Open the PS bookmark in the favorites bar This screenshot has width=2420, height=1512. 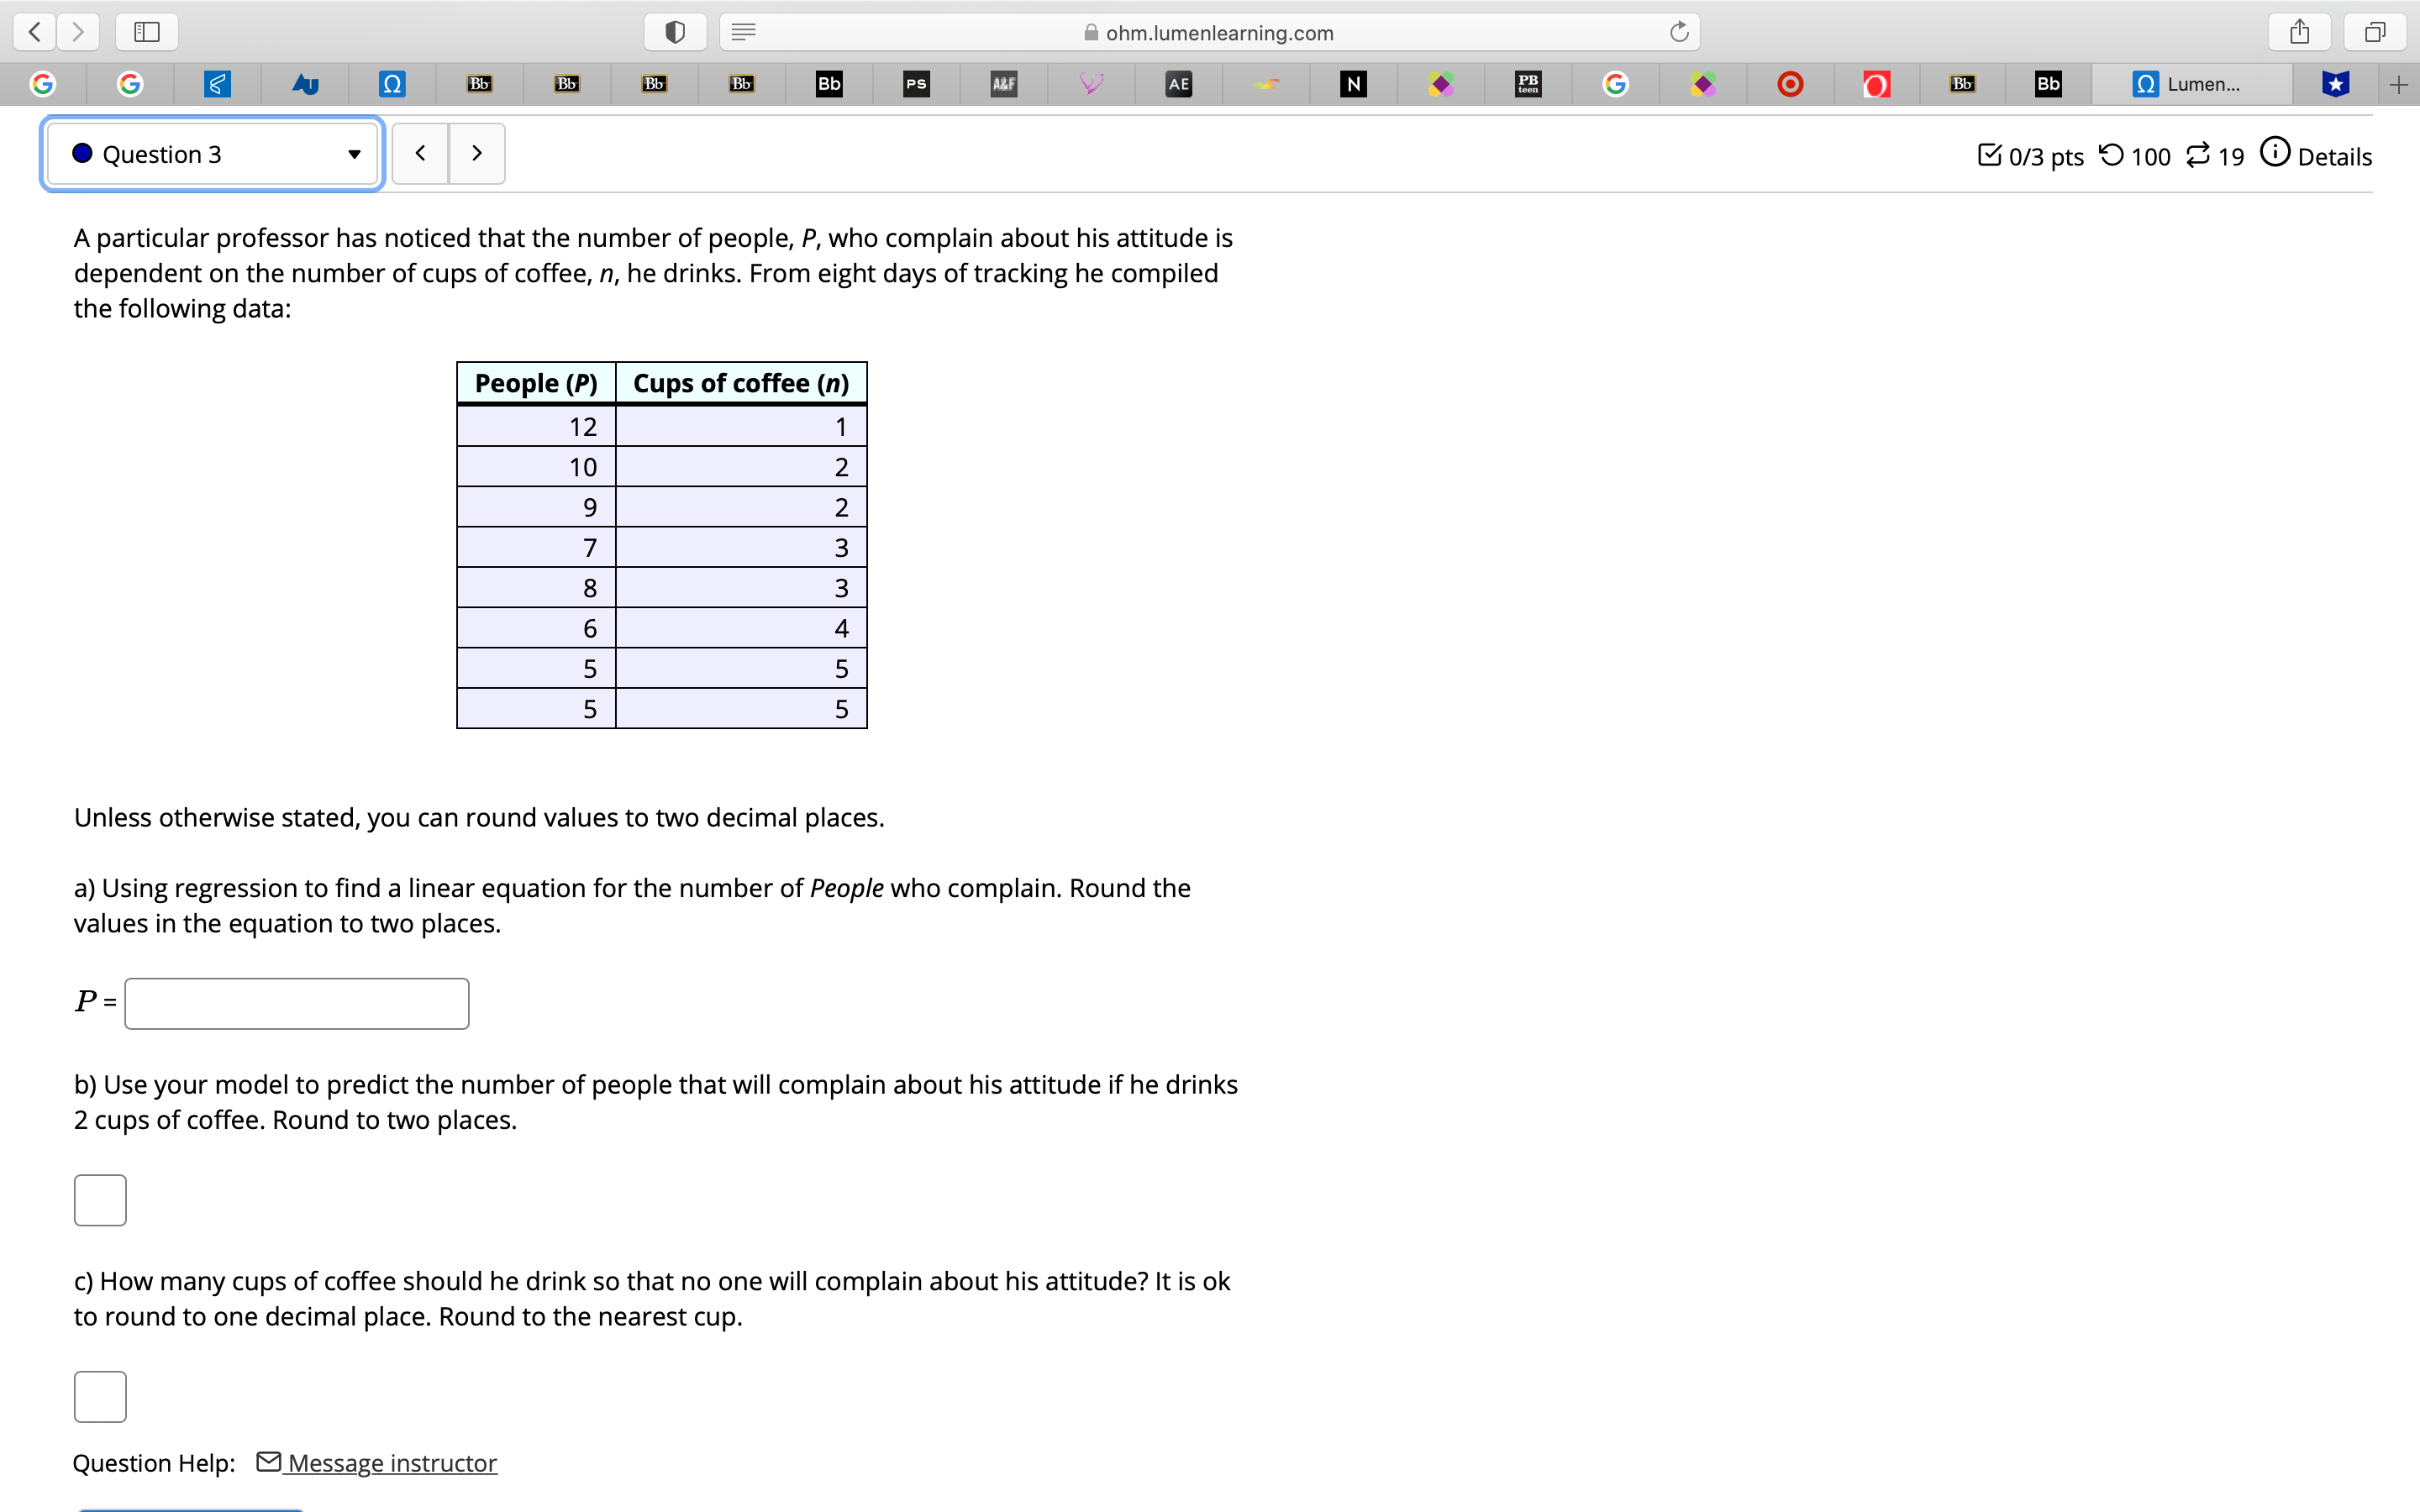pyautogui.click(x=915, y=84)
